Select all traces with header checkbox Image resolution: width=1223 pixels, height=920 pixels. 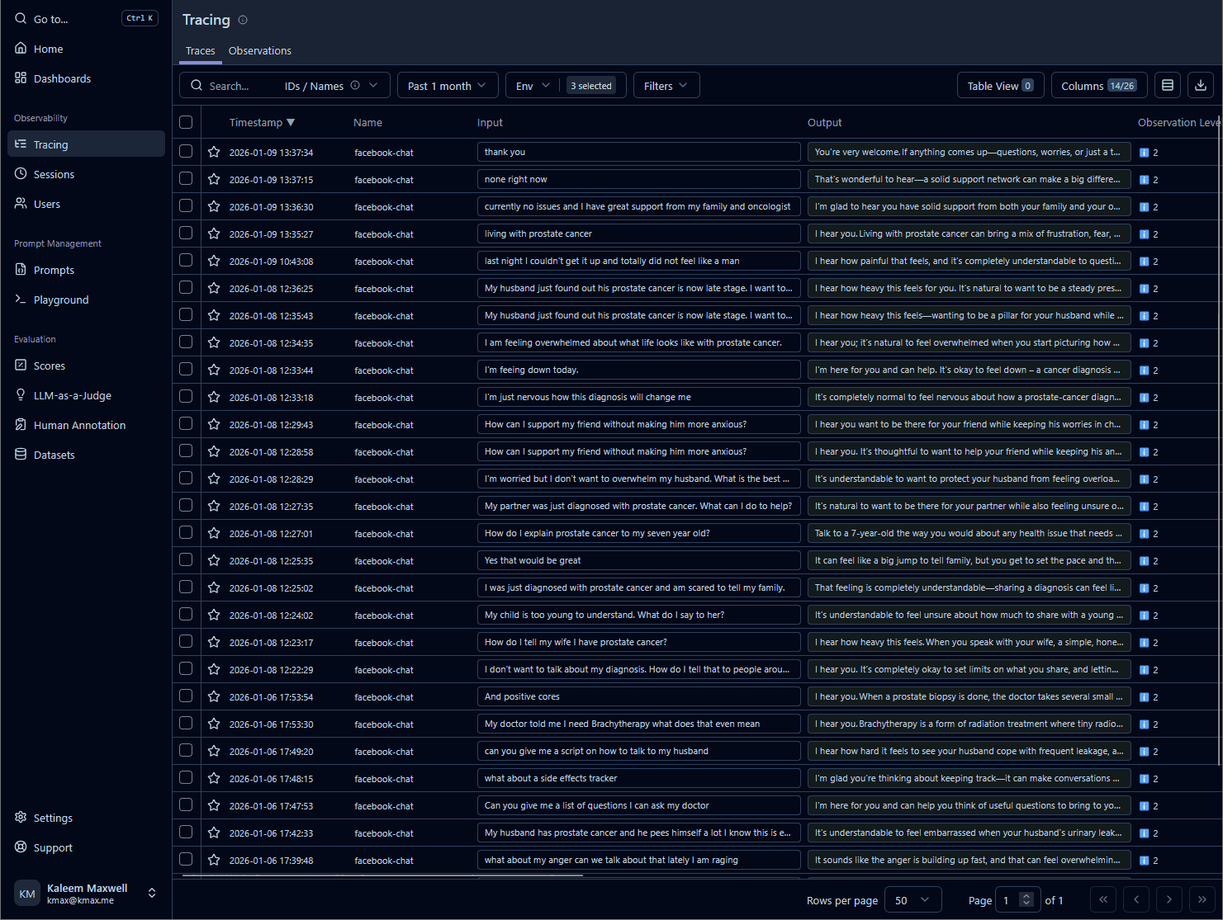point(186,122)
